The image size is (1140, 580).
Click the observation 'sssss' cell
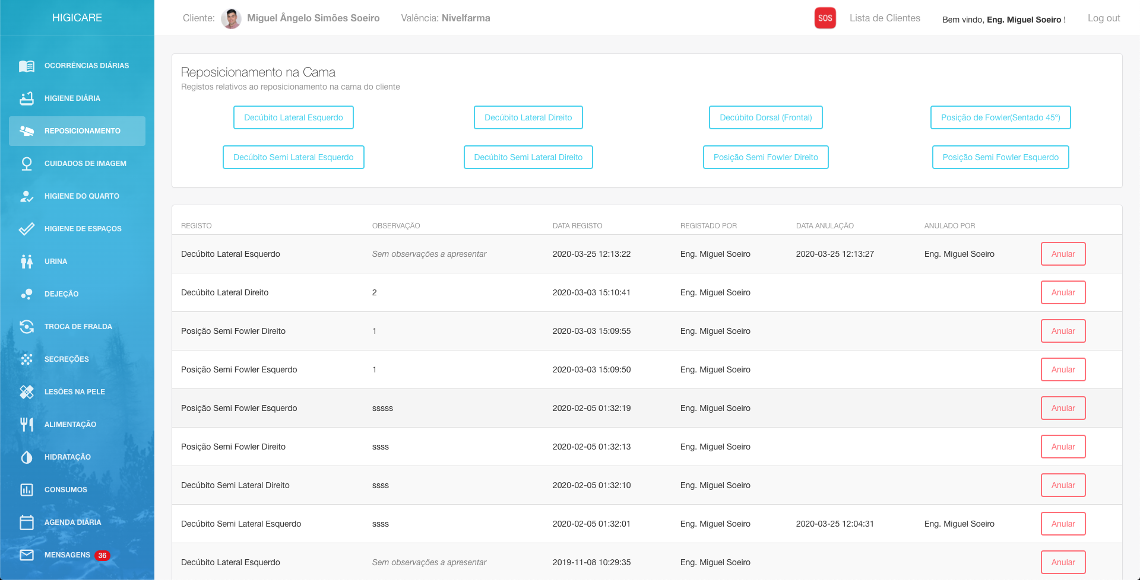point(382,408)
